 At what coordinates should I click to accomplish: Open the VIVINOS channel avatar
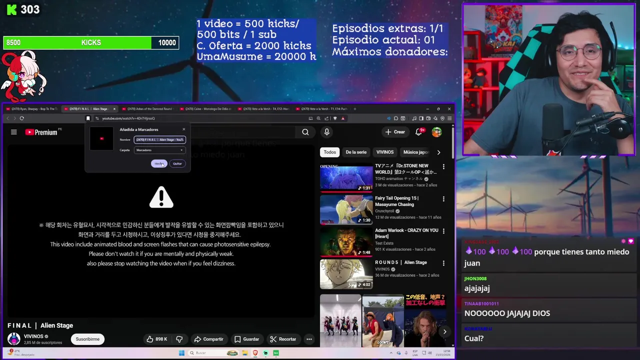tap(14, 339)
